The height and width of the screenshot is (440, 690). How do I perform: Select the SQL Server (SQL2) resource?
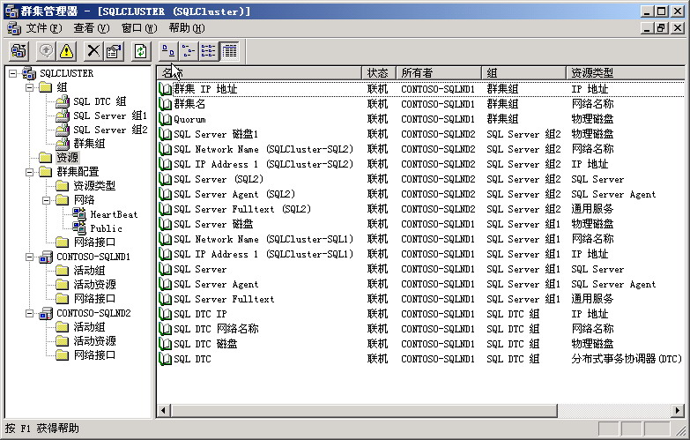219,179
